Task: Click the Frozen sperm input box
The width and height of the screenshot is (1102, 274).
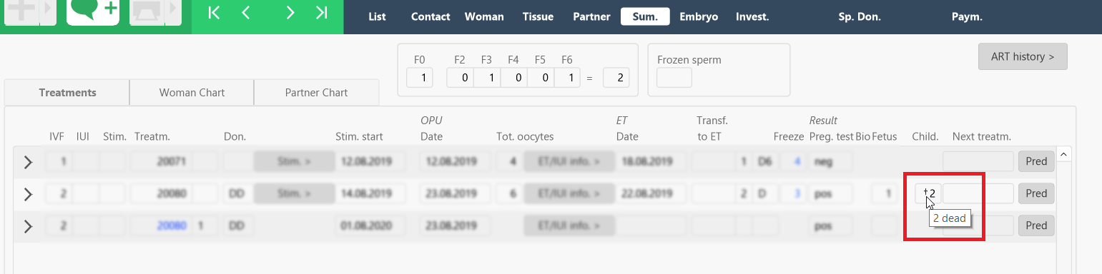Action: tap(674, 77)
